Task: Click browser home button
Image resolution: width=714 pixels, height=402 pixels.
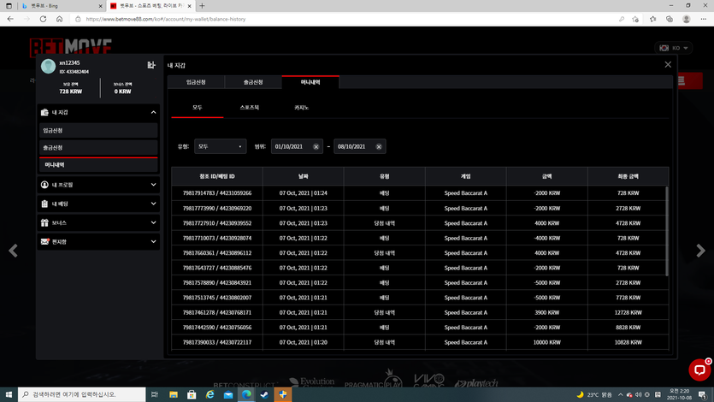Action: click(x=59, y=19)
